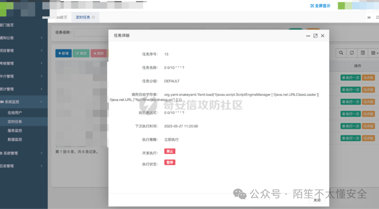This screenshot has height=209, width=379.
Task: Click the tab scroll-forward double arrow
Action: pos(369,17)
